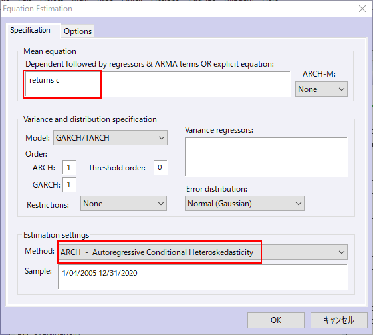Click the Variance regressors box
This screenshot has width=373, height=335.
(266, 157)
